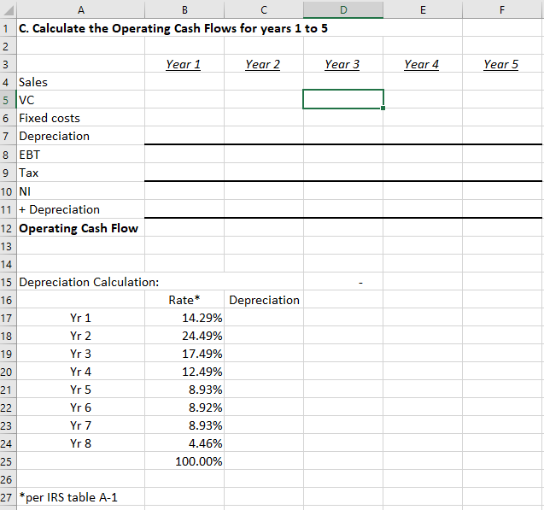544x510 pixels.
Task: Select the 'Yr 6' cell
Action: click(80, 407)
